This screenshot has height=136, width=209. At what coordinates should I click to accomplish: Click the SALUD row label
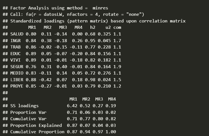coord(17,34)
